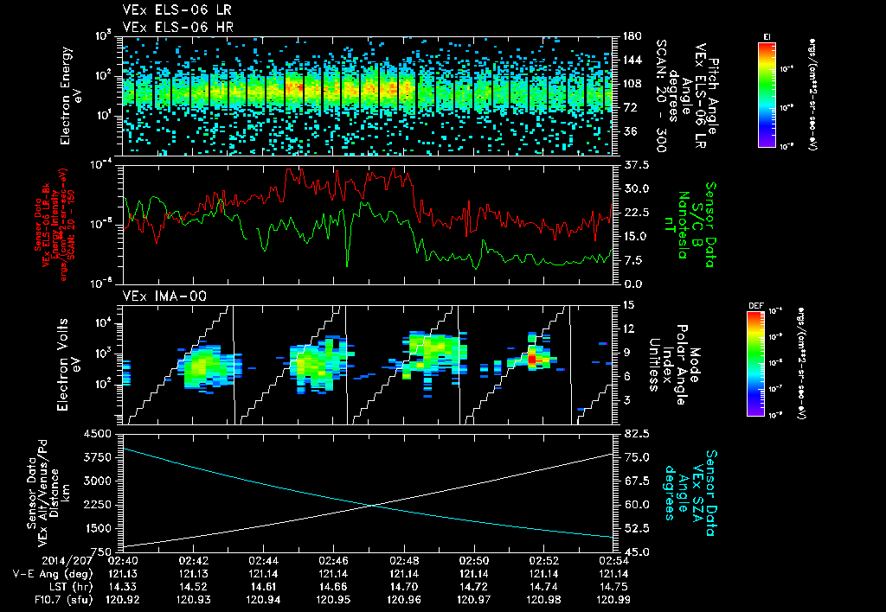Select LST value 14.33
The image size is (886, 612).
coord(123,587)
